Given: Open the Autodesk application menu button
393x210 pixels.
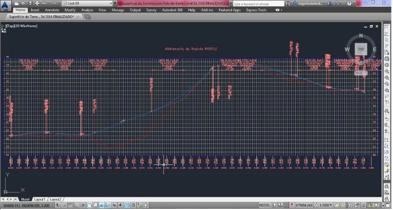Looking at the screenshot, I should [x=6, y=6].
